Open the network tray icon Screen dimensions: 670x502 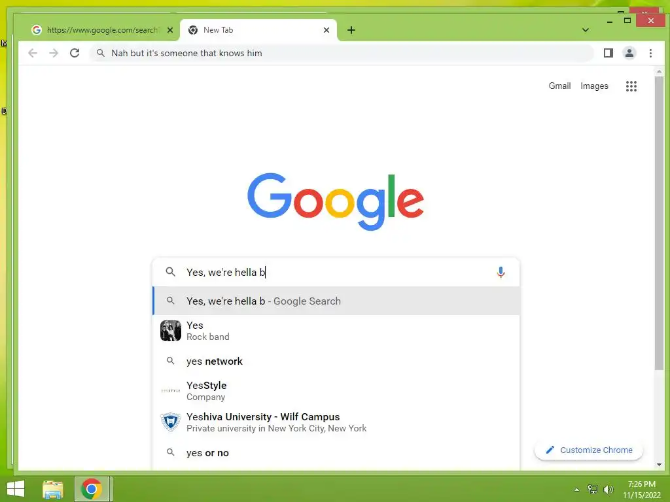pos(593,490)
